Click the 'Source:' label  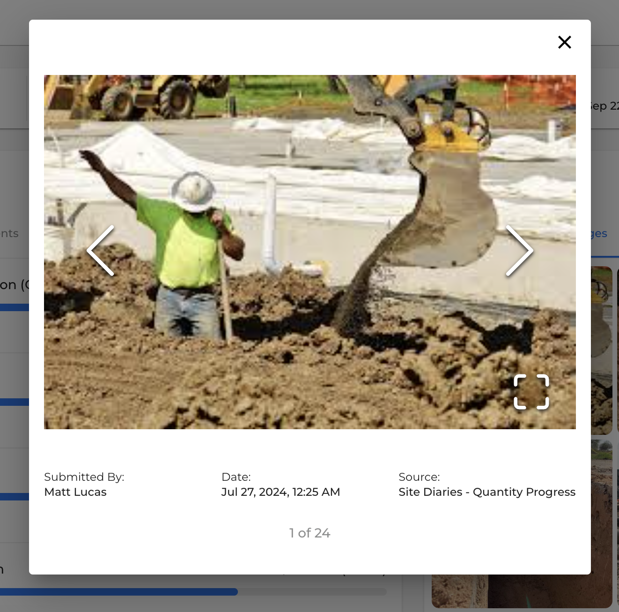[419, 477]
